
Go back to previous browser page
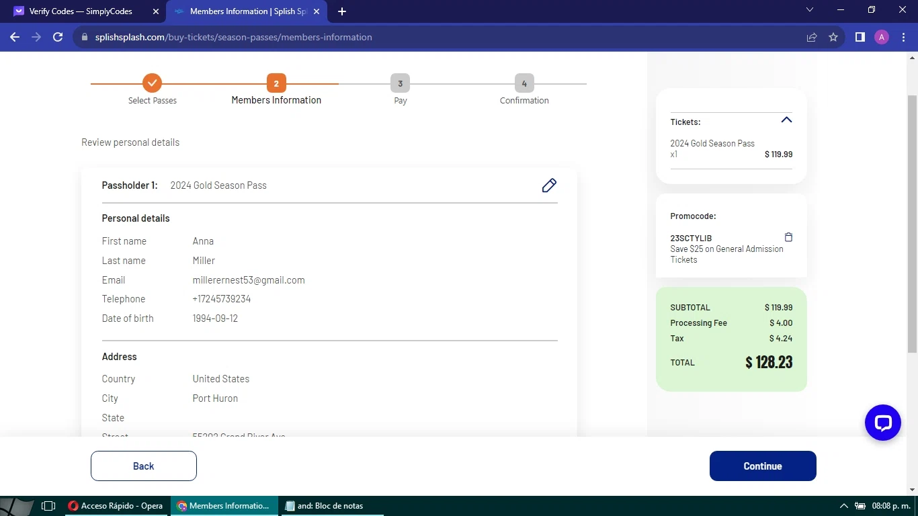click(x=15, y=37)
